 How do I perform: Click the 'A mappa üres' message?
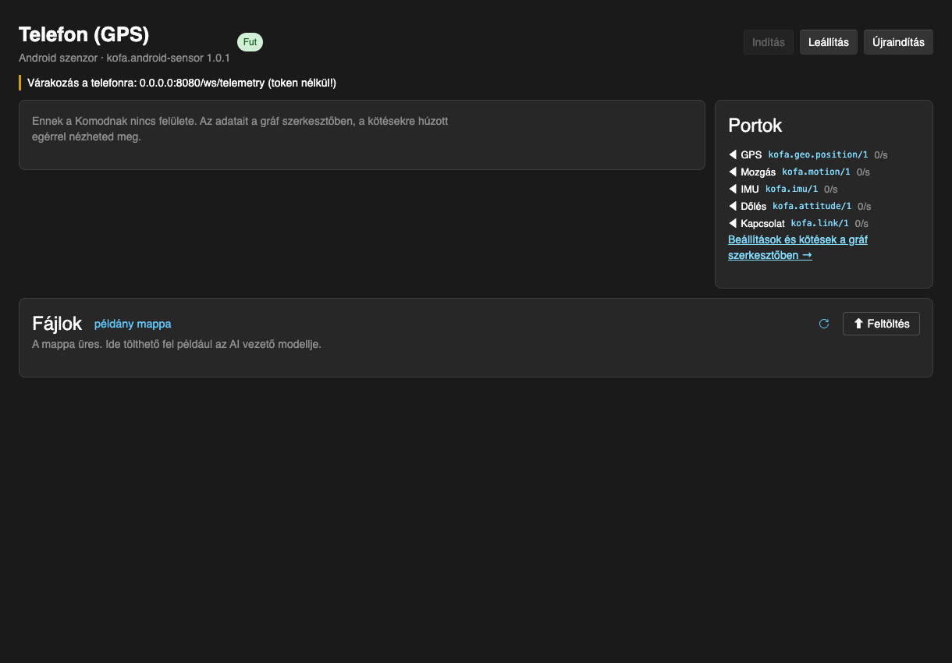tap(176, 344)
